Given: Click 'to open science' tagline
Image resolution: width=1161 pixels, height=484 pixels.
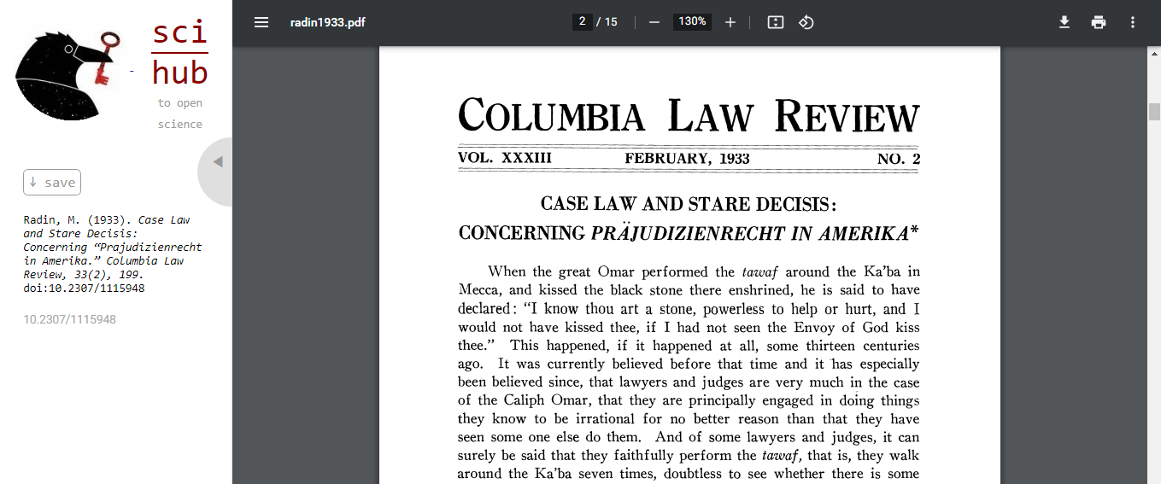Looking at the screenshot, I should click(x=180, y=114).
